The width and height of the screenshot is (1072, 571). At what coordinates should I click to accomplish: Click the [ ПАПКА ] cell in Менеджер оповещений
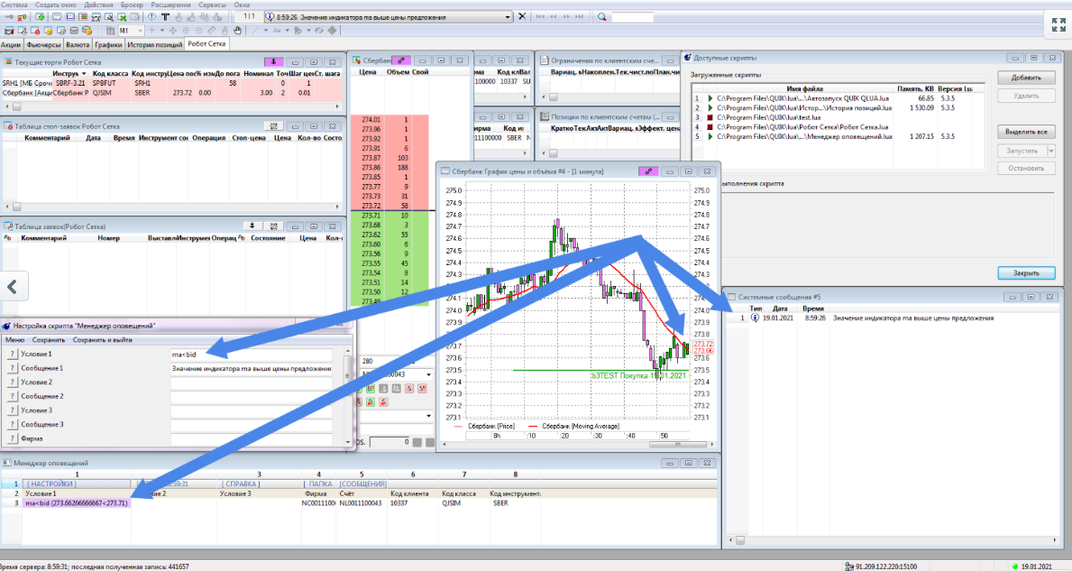tap(318, 484)
